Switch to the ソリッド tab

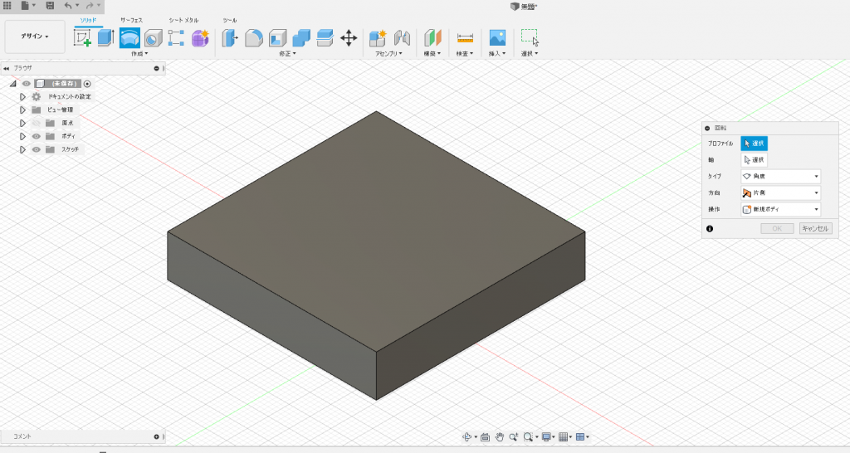coord(88,20)
